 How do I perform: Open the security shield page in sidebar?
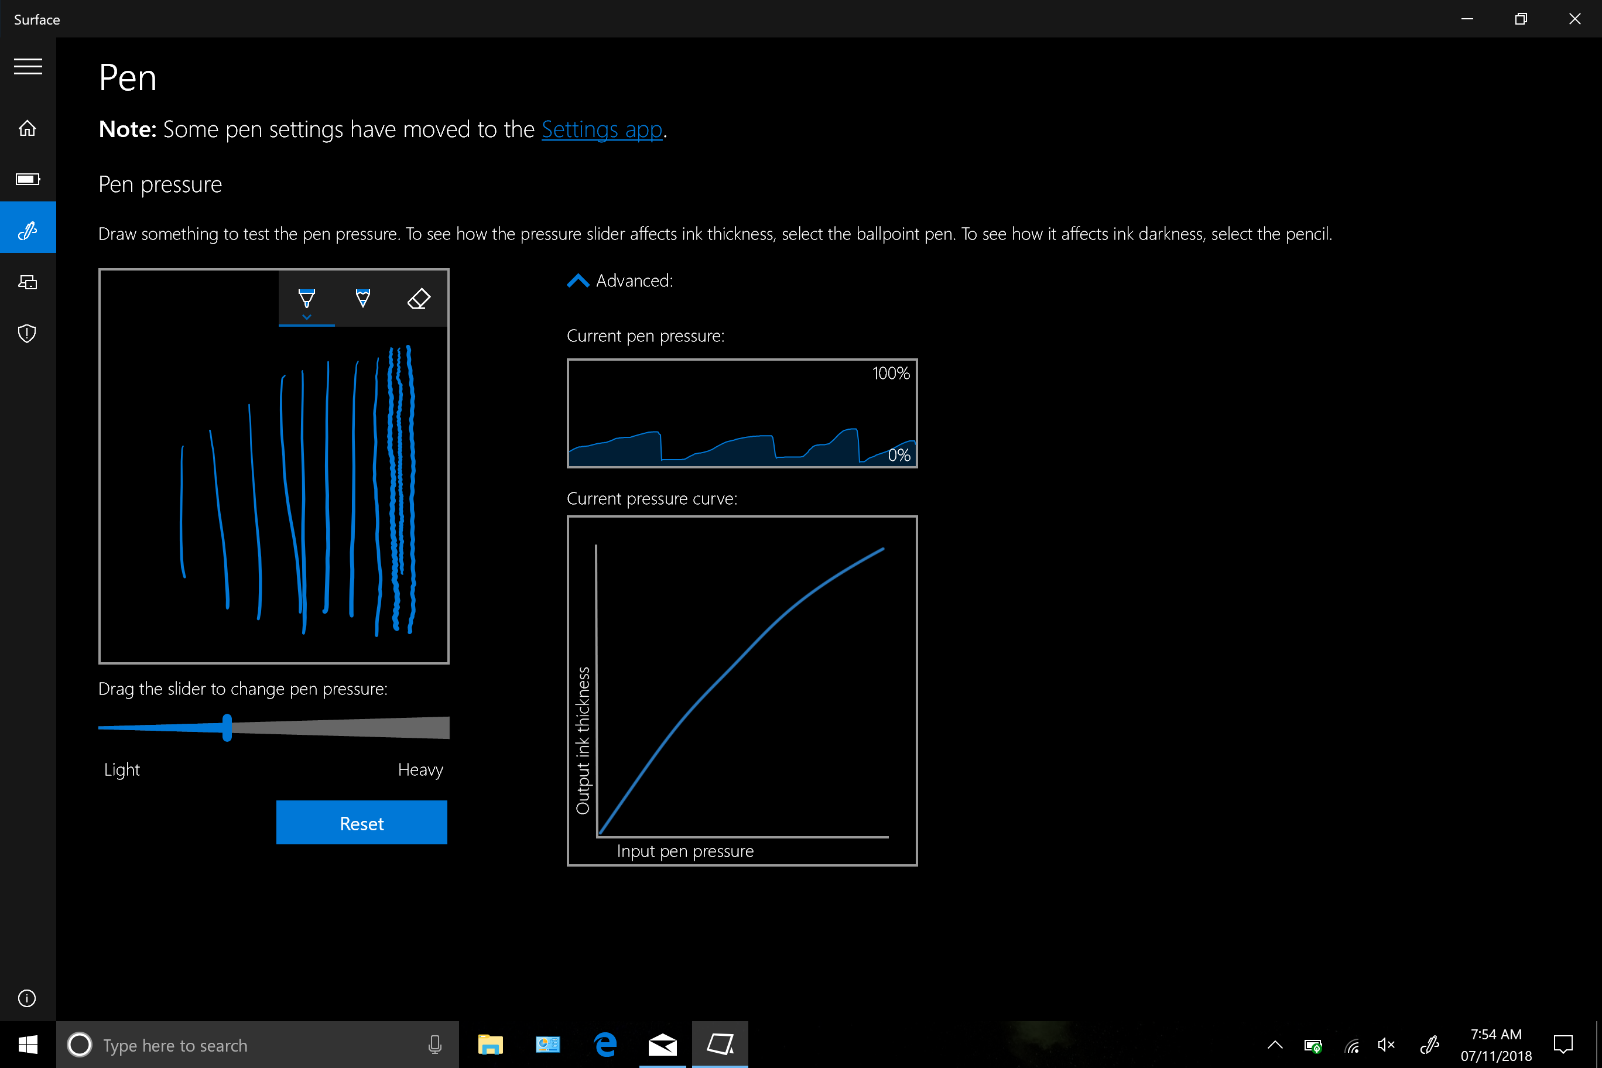(x=28, y=333)
